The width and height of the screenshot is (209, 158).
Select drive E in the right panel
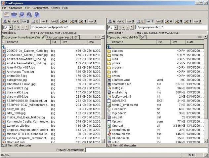pos(141,21)
